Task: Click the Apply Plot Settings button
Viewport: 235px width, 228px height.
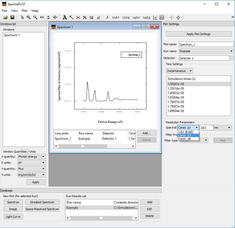Action: 198,34
